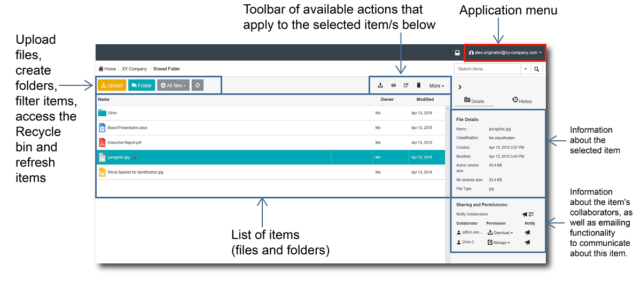Delete the selected file using the trash icon
641x288 pixels.
coord(419,85)
